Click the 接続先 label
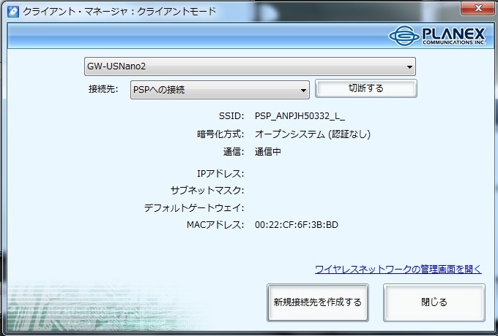The height and width of the screenshot is (336, 498). click(103, 89)
